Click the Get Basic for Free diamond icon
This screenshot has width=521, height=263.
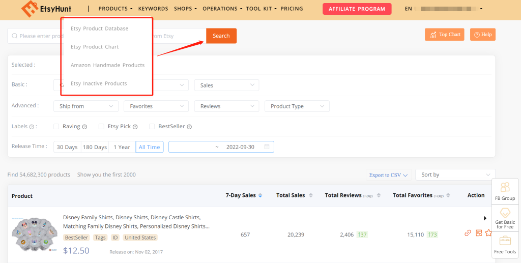tap(505, 213)
